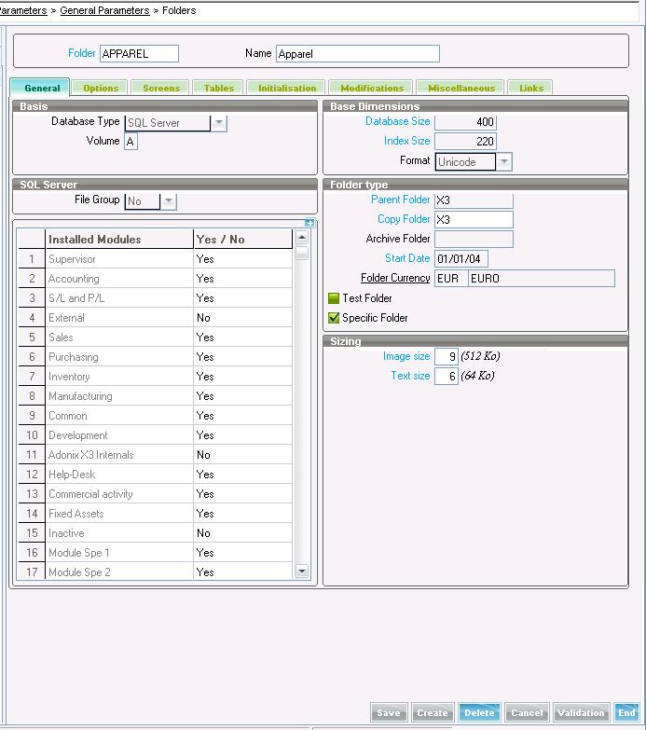Open the Modifications tab
Screen dimensions: 646x730
tap(372, 88)
